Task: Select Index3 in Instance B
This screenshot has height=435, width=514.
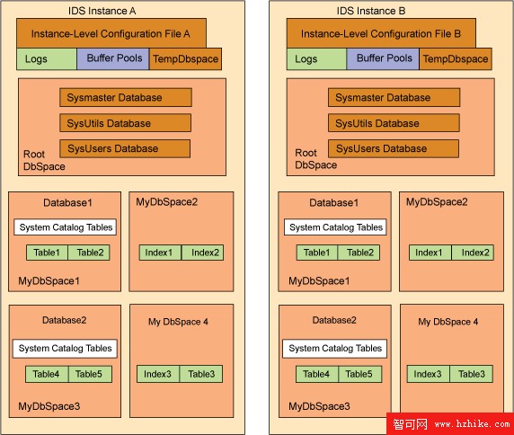Action: (428, 374)
